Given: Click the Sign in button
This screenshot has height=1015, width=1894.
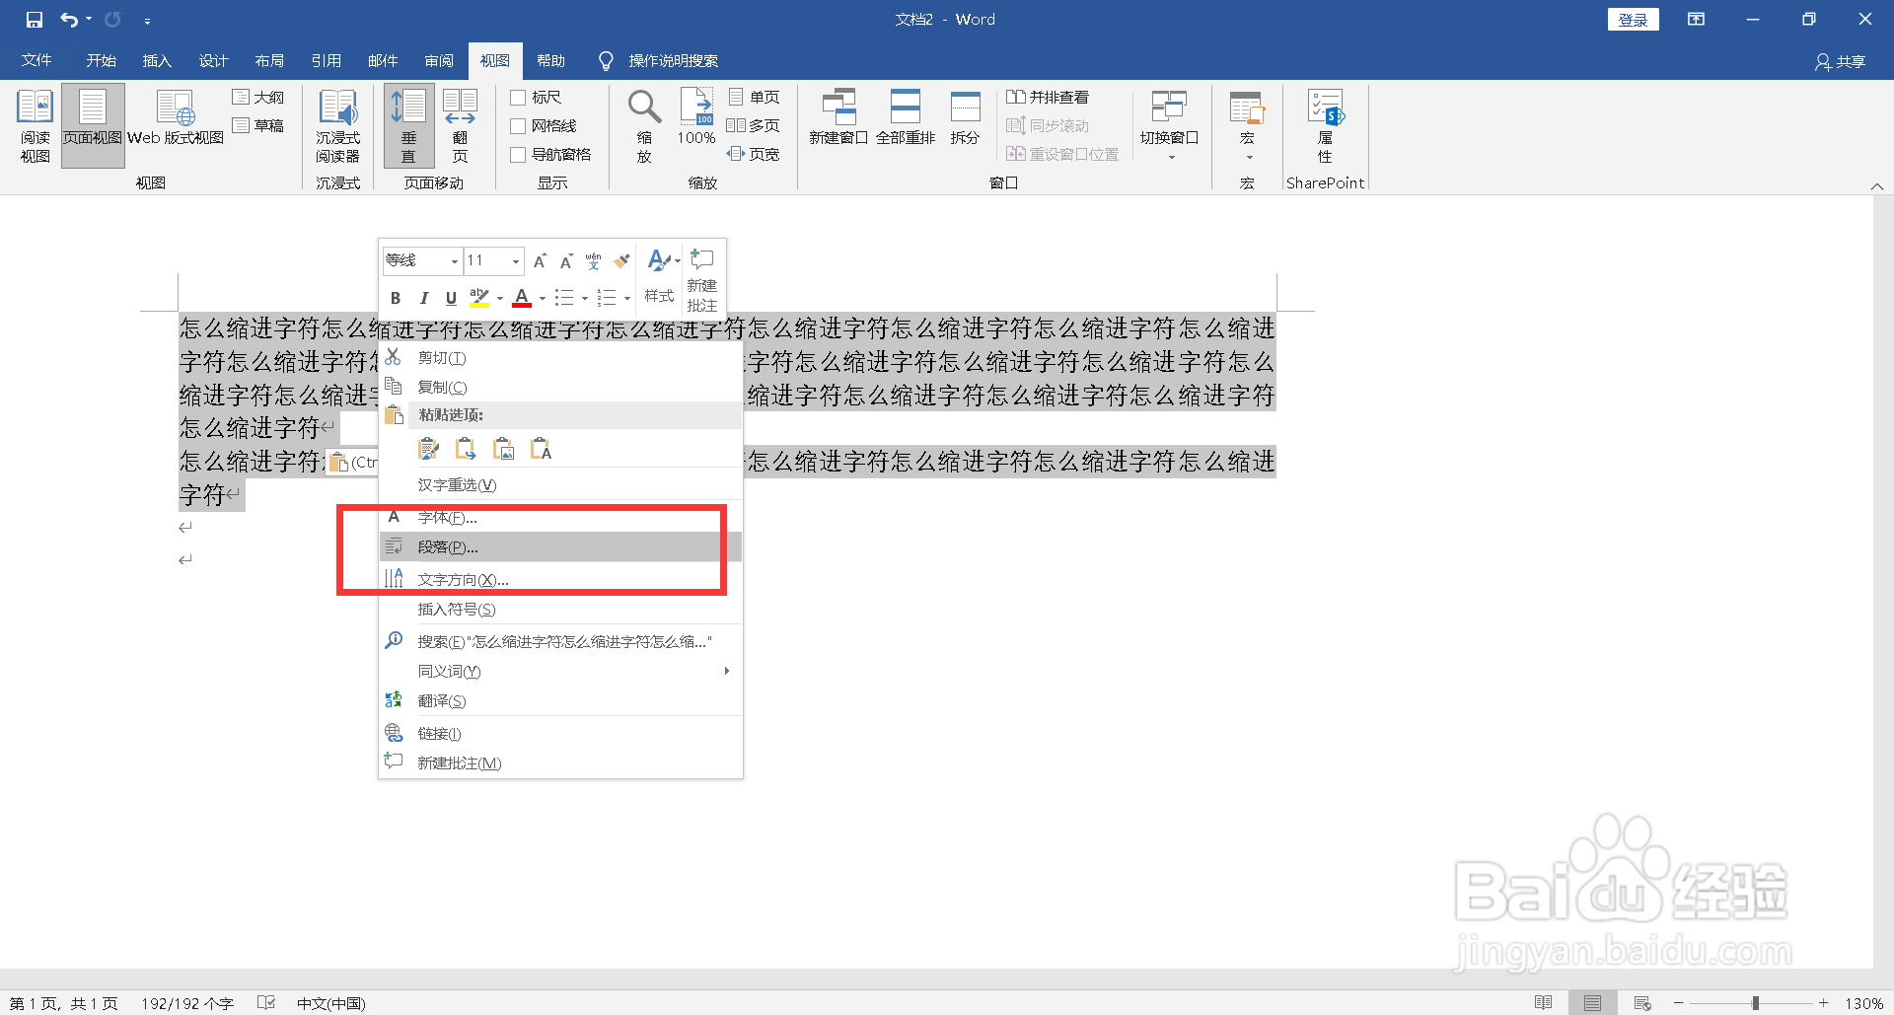Looking at the screenshot, I should tap(1633, 20).
